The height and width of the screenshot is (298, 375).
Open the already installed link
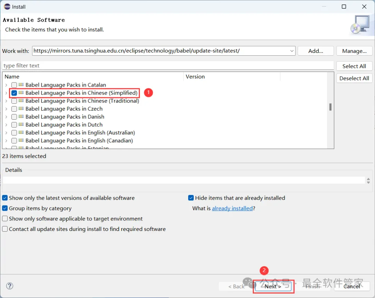(232, 208)
